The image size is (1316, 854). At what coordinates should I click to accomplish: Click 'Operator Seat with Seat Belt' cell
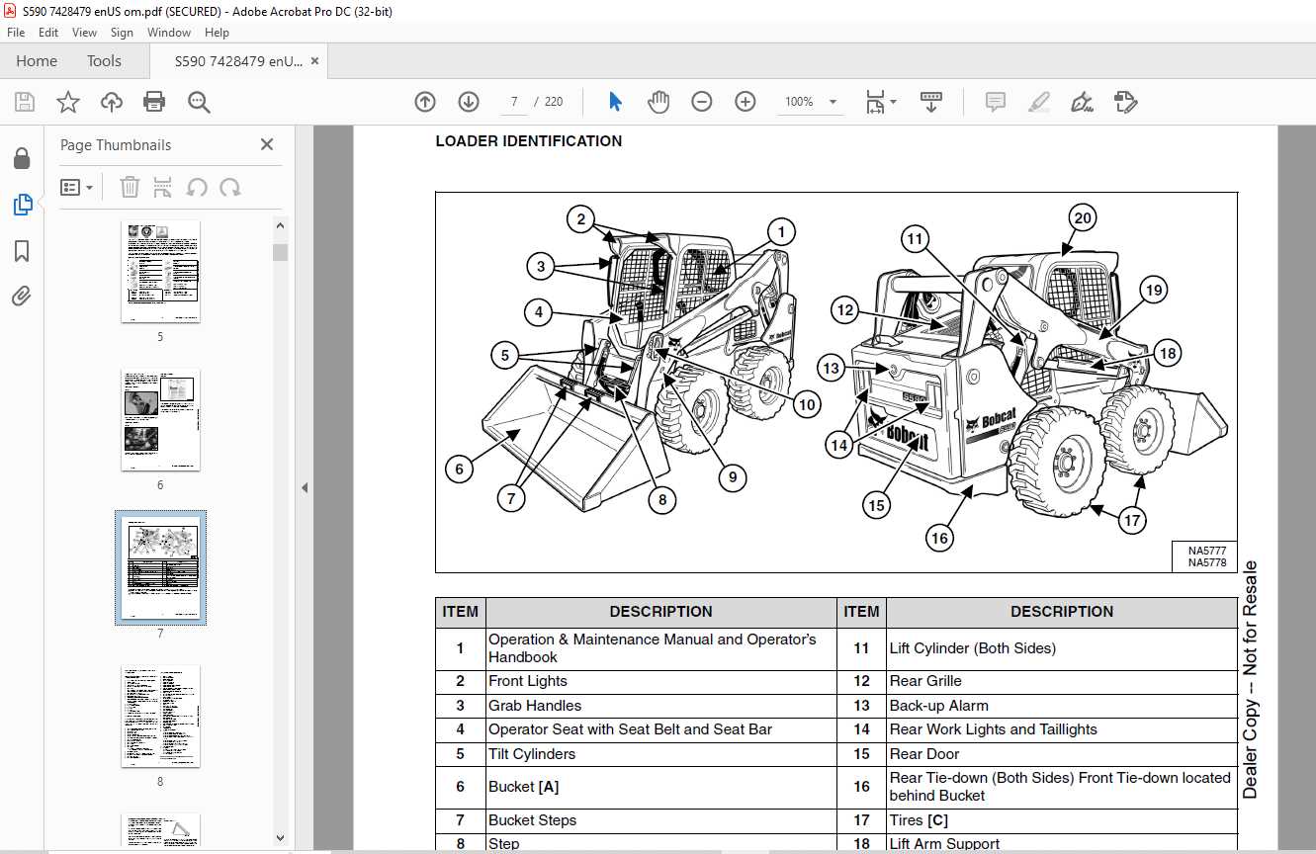click(x=660, y=729)
